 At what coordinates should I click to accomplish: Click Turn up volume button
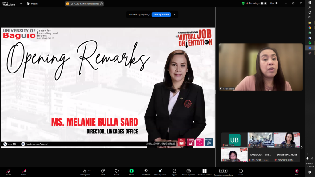pyautogui.click(x=161, y=14)
